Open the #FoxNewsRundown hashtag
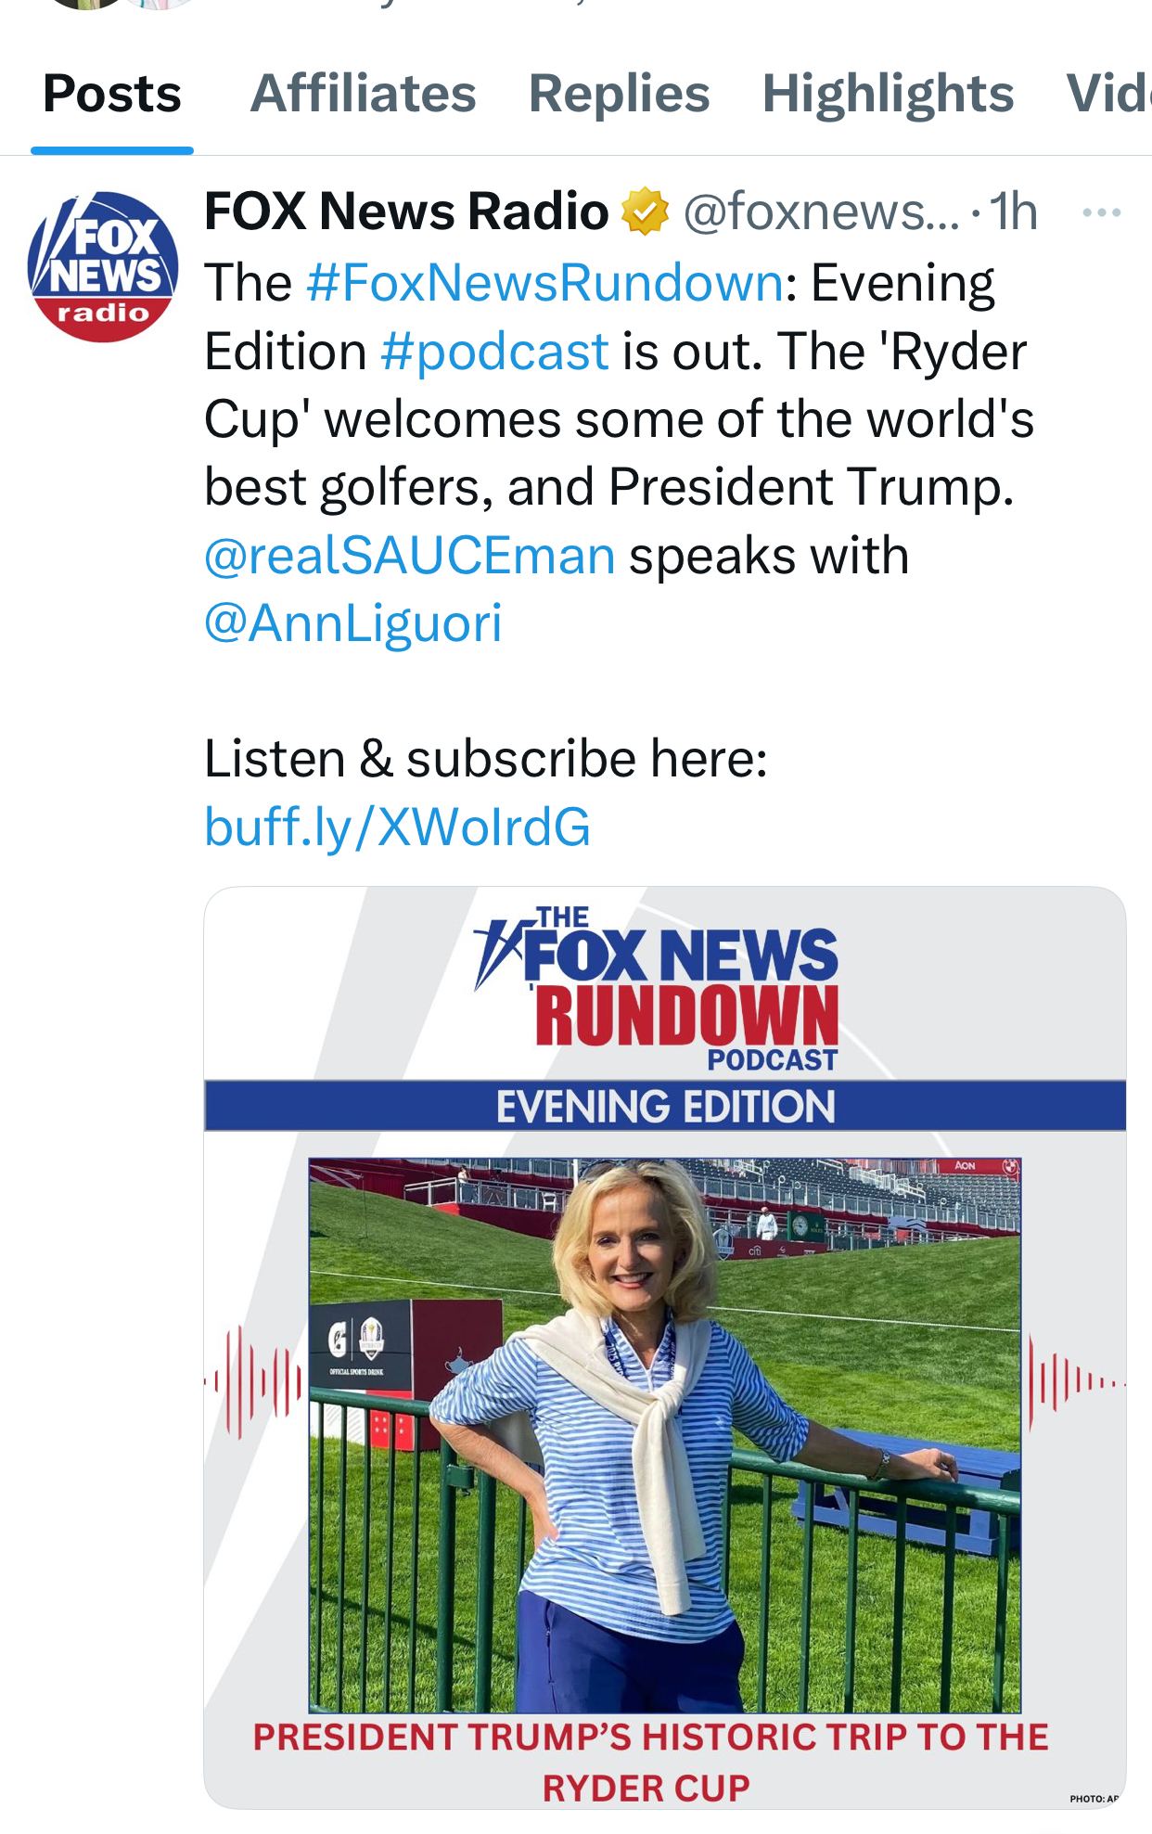The height and width of the screenshot is (1834, 1152). (545, 282)
